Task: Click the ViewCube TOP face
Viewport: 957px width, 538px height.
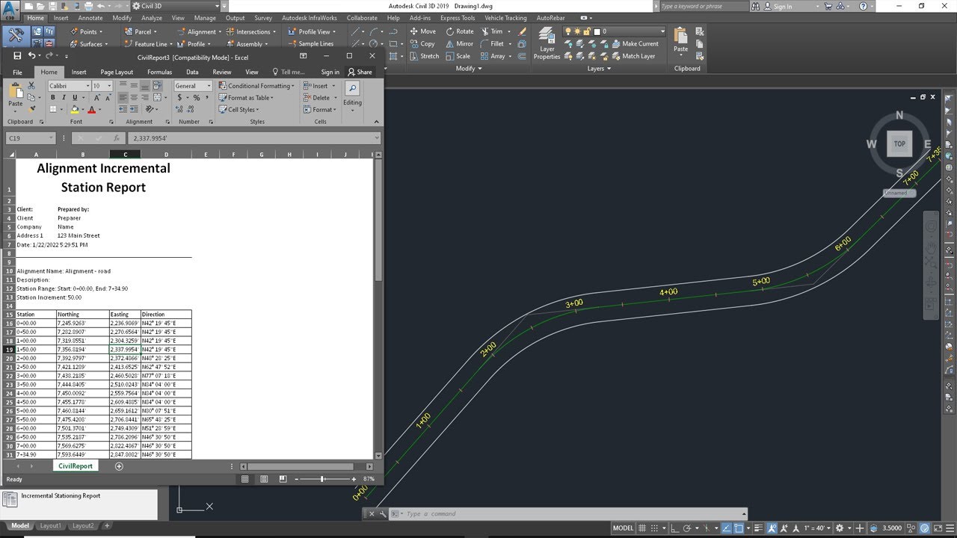Action: [899, 143]
